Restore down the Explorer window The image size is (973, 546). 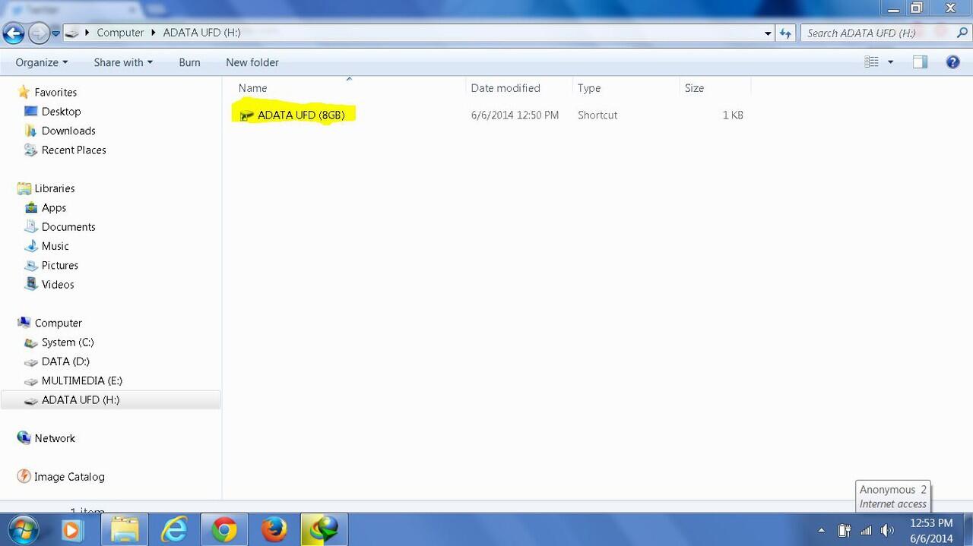click(917, 8)
